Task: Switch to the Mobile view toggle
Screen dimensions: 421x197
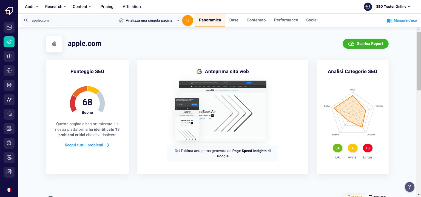Action: (x=355, y=196)
